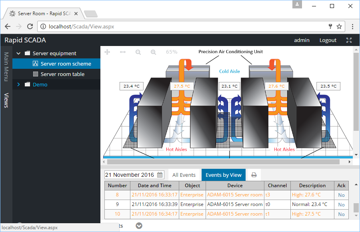Enter full screen mode
This screenshot has width=360, height=232.
(349, 40)
